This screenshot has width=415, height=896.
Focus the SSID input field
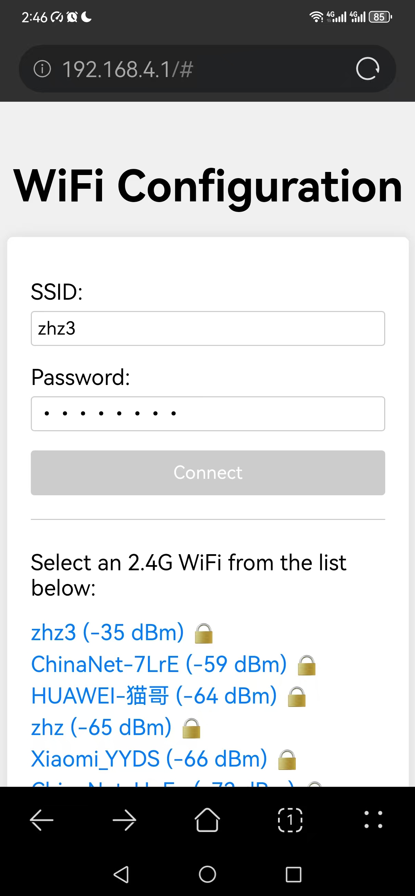208,328
